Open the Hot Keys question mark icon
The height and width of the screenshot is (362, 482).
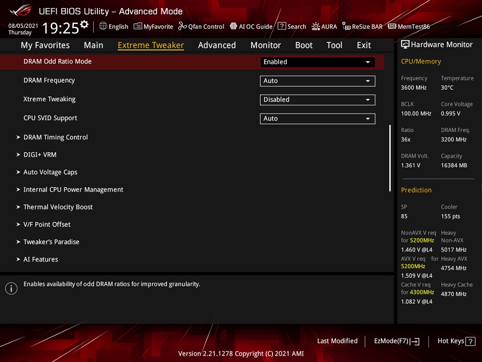point(470,342)
